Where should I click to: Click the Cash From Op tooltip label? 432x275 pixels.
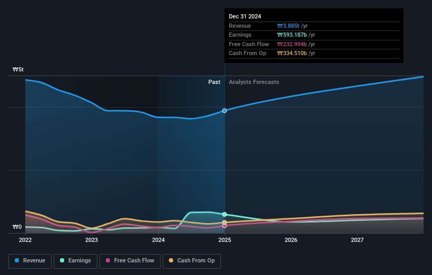247,54
